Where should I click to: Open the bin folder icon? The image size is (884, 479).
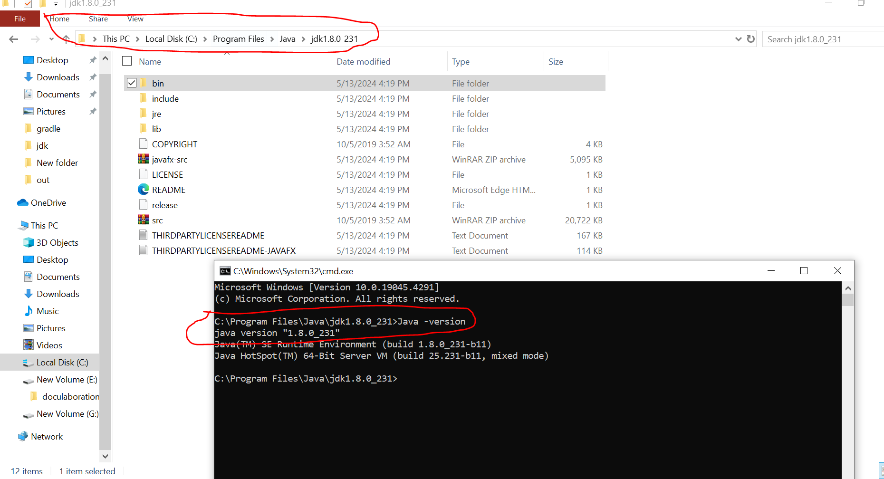pos(144,83)
